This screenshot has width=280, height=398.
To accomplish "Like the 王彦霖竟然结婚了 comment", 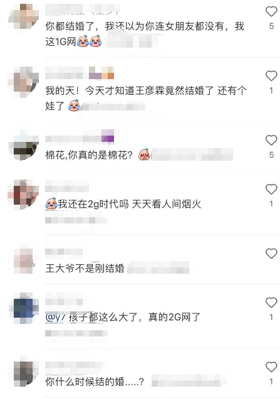I will (x=271, y=76).
